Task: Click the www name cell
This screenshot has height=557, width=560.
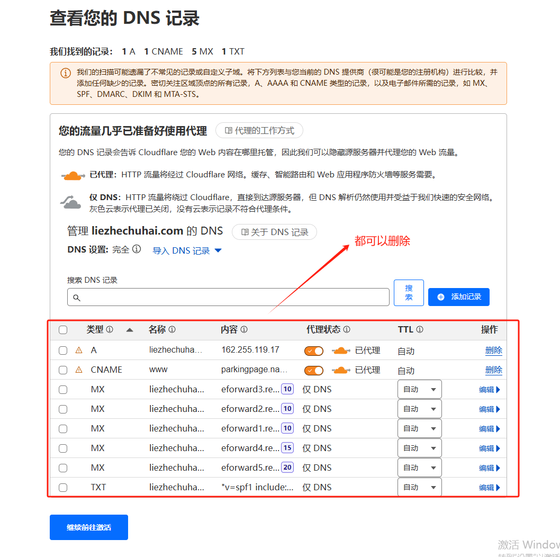Action: click(158, 370)
